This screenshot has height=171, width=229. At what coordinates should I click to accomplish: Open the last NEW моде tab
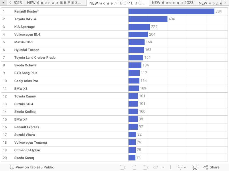click(x=209, y=3)
